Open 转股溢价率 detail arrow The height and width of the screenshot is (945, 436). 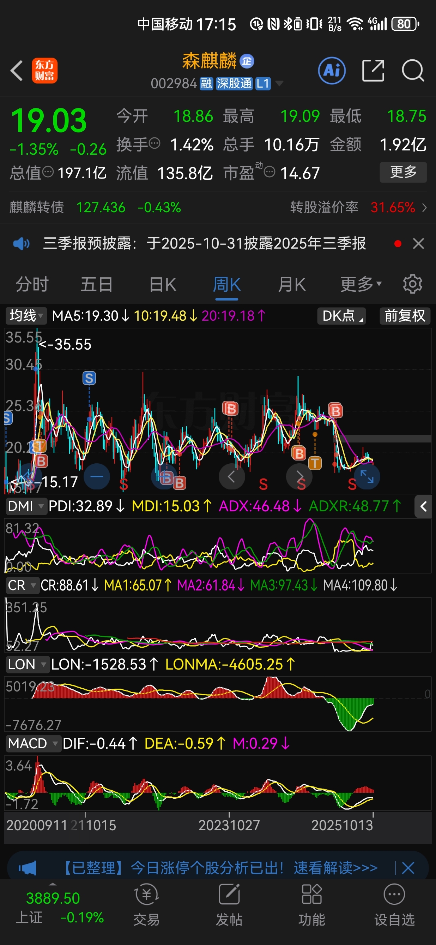pos(424,208)
